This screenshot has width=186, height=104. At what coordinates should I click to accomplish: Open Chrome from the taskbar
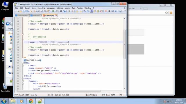click(31, 101)
